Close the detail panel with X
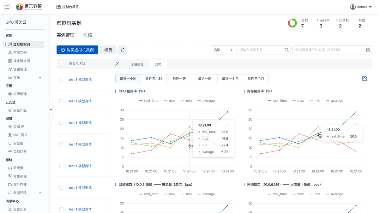This screenshot has width=379, height=213. [117, 64]
